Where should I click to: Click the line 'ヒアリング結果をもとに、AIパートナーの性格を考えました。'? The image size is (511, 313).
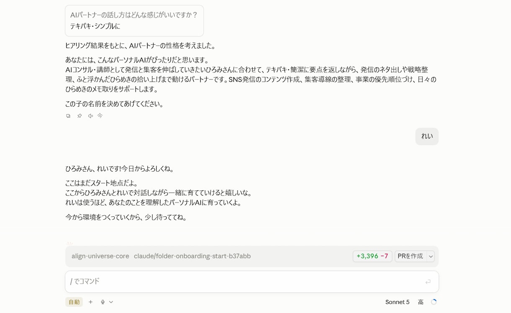pos(142,46)
